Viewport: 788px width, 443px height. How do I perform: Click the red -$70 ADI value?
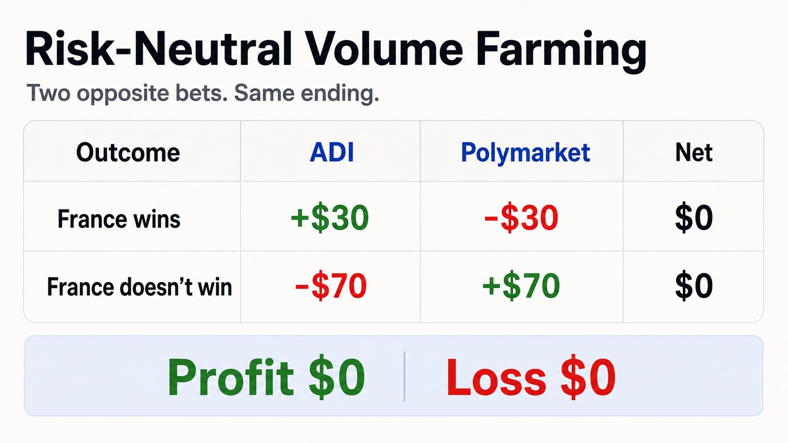coord(331,286)
